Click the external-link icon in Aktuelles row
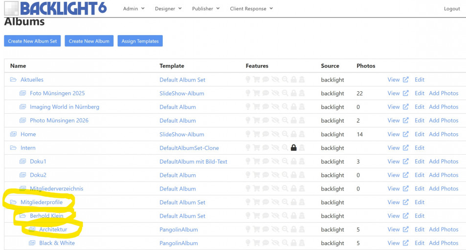The height and width of the screenshot is (250, 466). pos(405,80)
